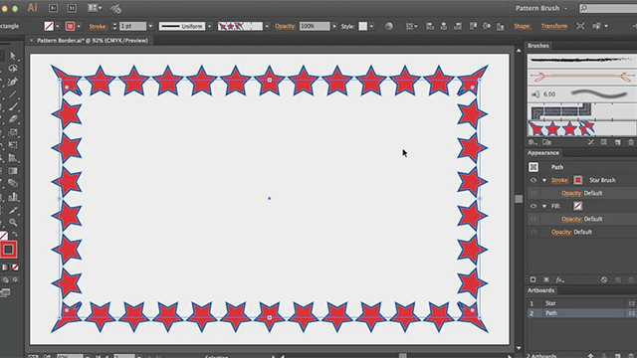
Task: Select the Gradient tool
Action: click(13, 170)
